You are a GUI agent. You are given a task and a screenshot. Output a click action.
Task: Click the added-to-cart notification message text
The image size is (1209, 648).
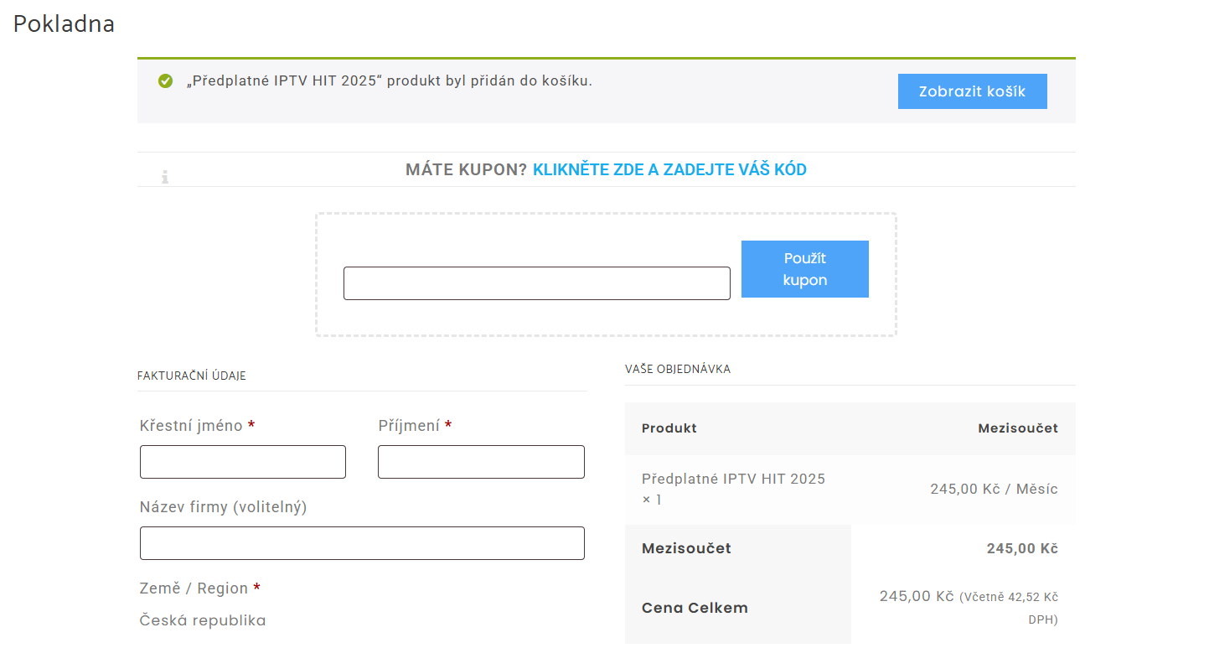tap(389, 81)
